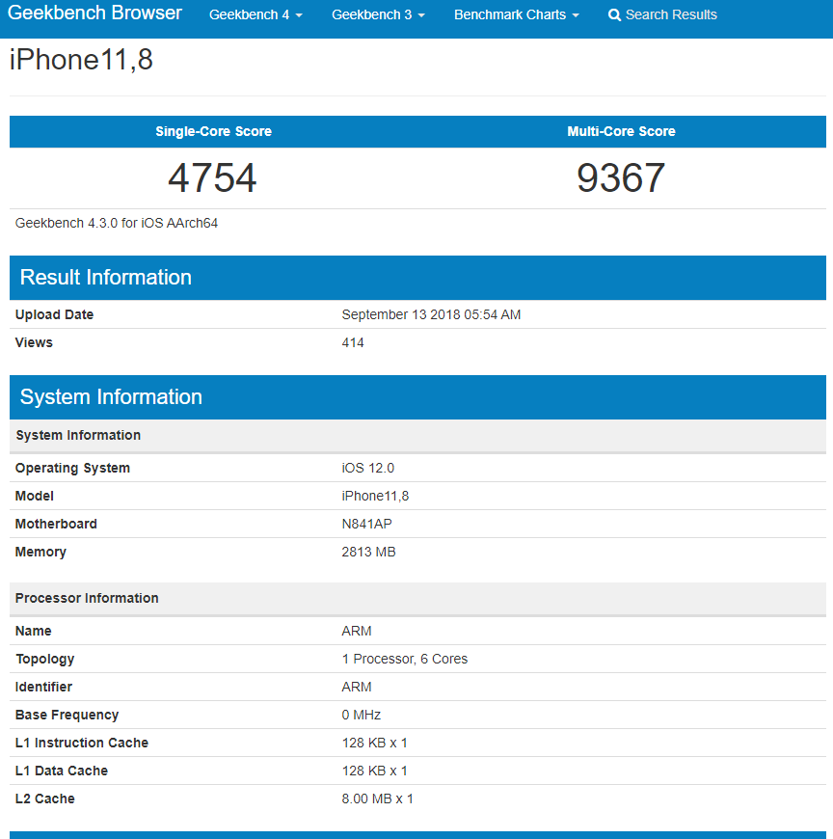Click the Processor Information subheader
This screenshot has height=839, width=833.
click(x=417, y=598)
